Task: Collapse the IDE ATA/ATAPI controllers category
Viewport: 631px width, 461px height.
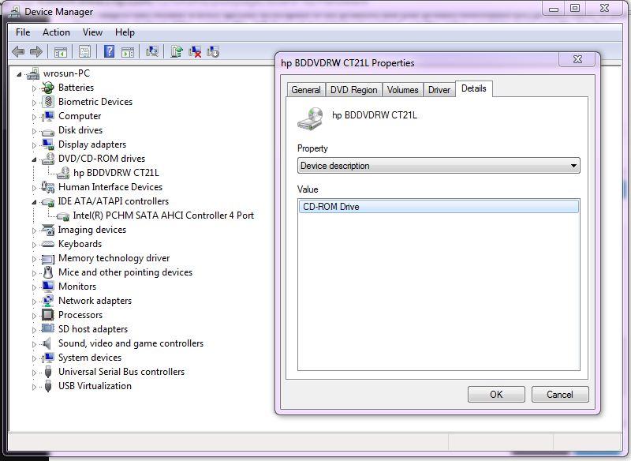Action: (34, 202)
